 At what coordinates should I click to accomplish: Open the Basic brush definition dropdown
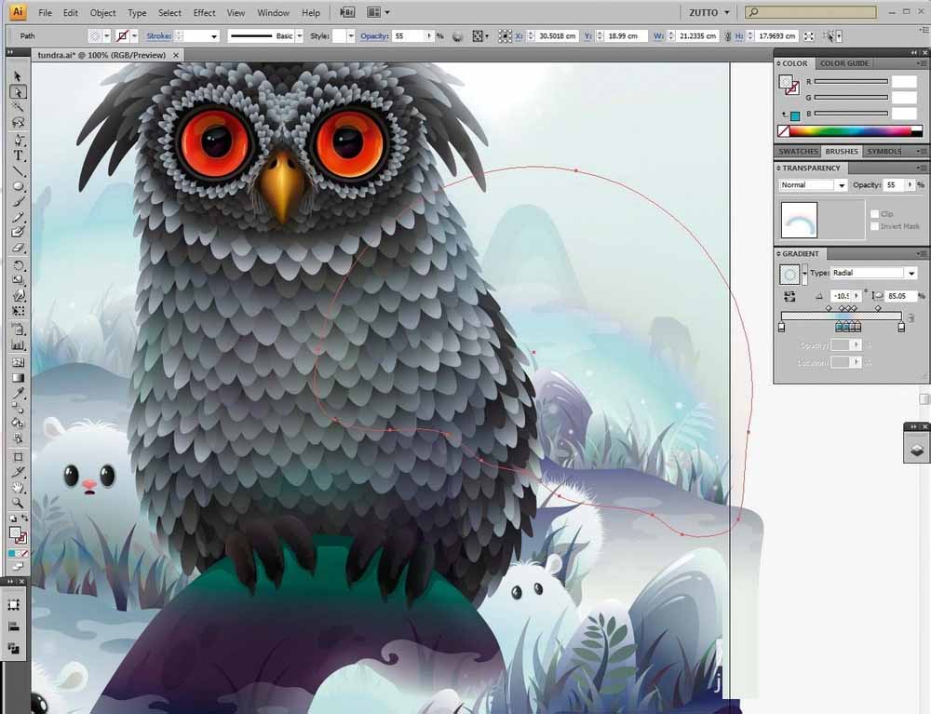(299, 36)
